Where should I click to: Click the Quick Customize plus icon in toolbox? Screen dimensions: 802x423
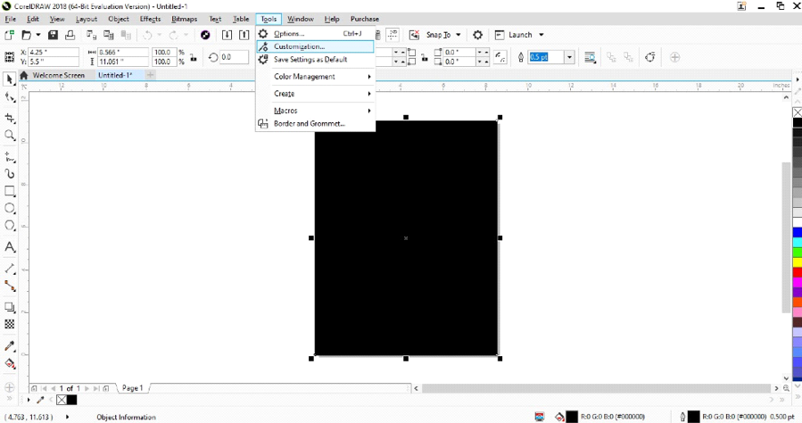9,387
